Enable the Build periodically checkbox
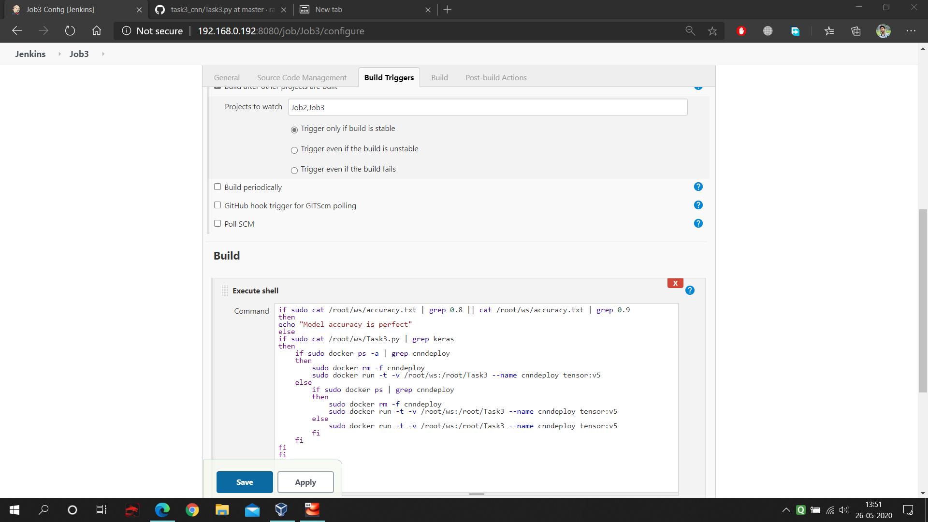This screenshot has width=928, height=522. coord(217,187)
